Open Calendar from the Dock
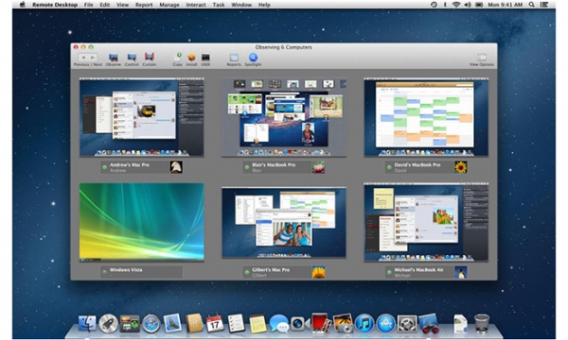The height and width of the screenshot is (340, 568). [215, 323]
